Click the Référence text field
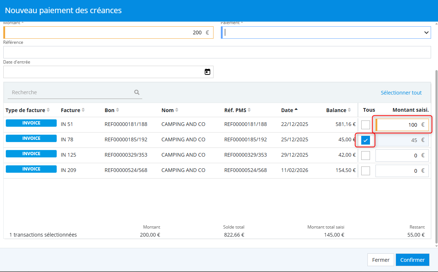438x272 pixels. pyautogui.click(x=217, y=52)
